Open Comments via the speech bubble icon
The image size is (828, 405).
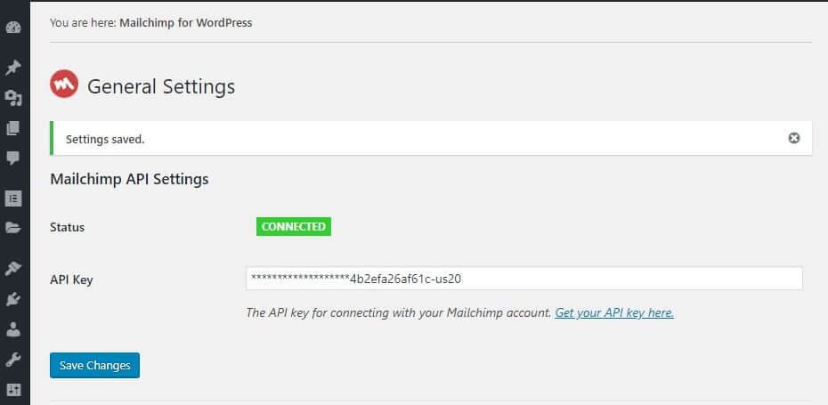13,158
